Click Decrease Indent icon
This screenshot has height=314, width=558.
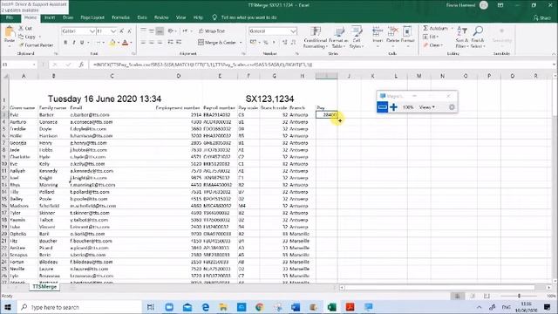[x=170, y=43]
